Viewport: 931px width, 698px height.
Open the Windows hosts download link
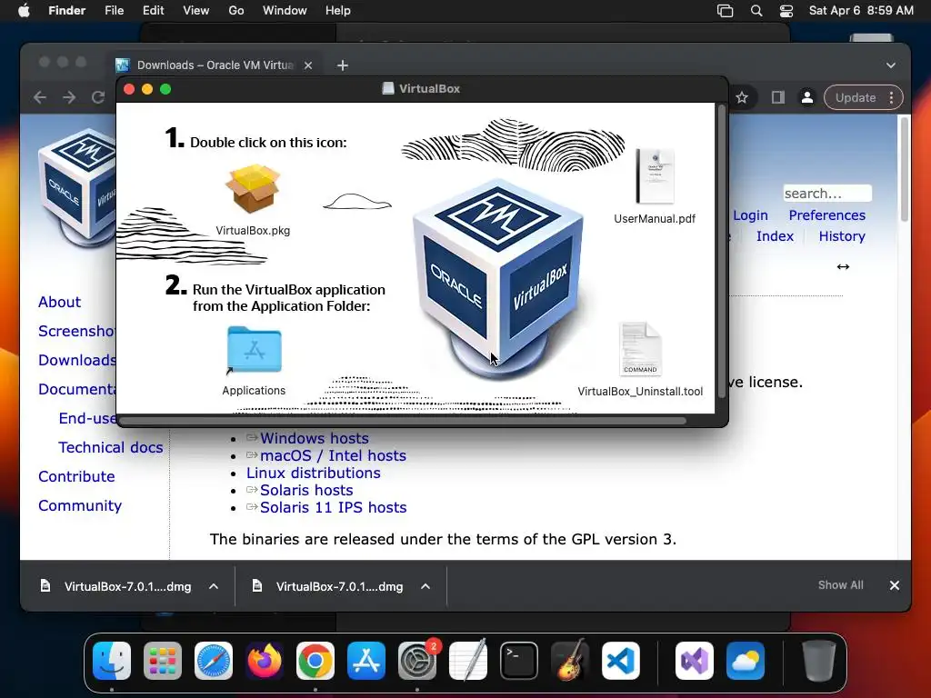(x=314, y=438)
